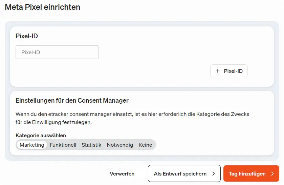Click into the Pixel-ID input field
Viewport: 284px width, 185px height.
57,52
